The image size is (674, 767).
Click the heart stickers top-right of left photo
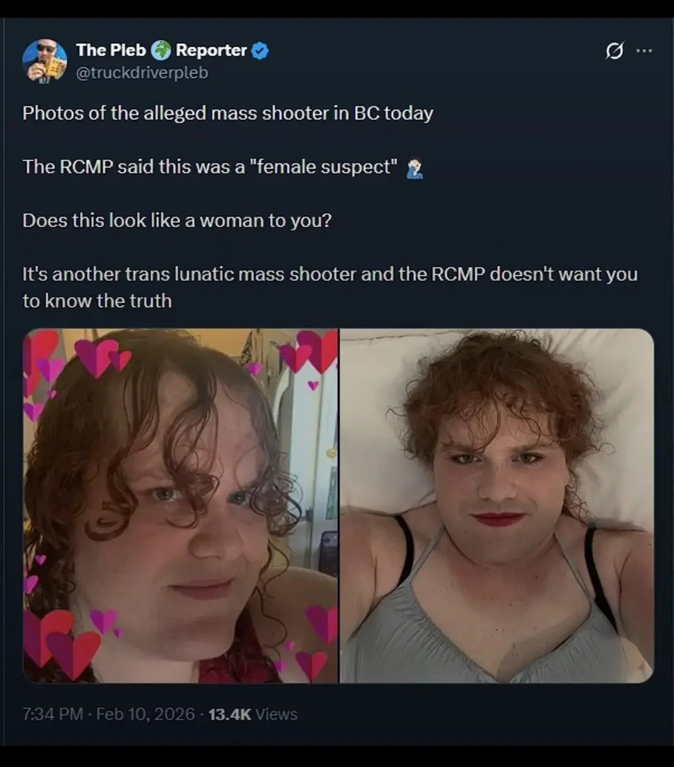point(308,352)
